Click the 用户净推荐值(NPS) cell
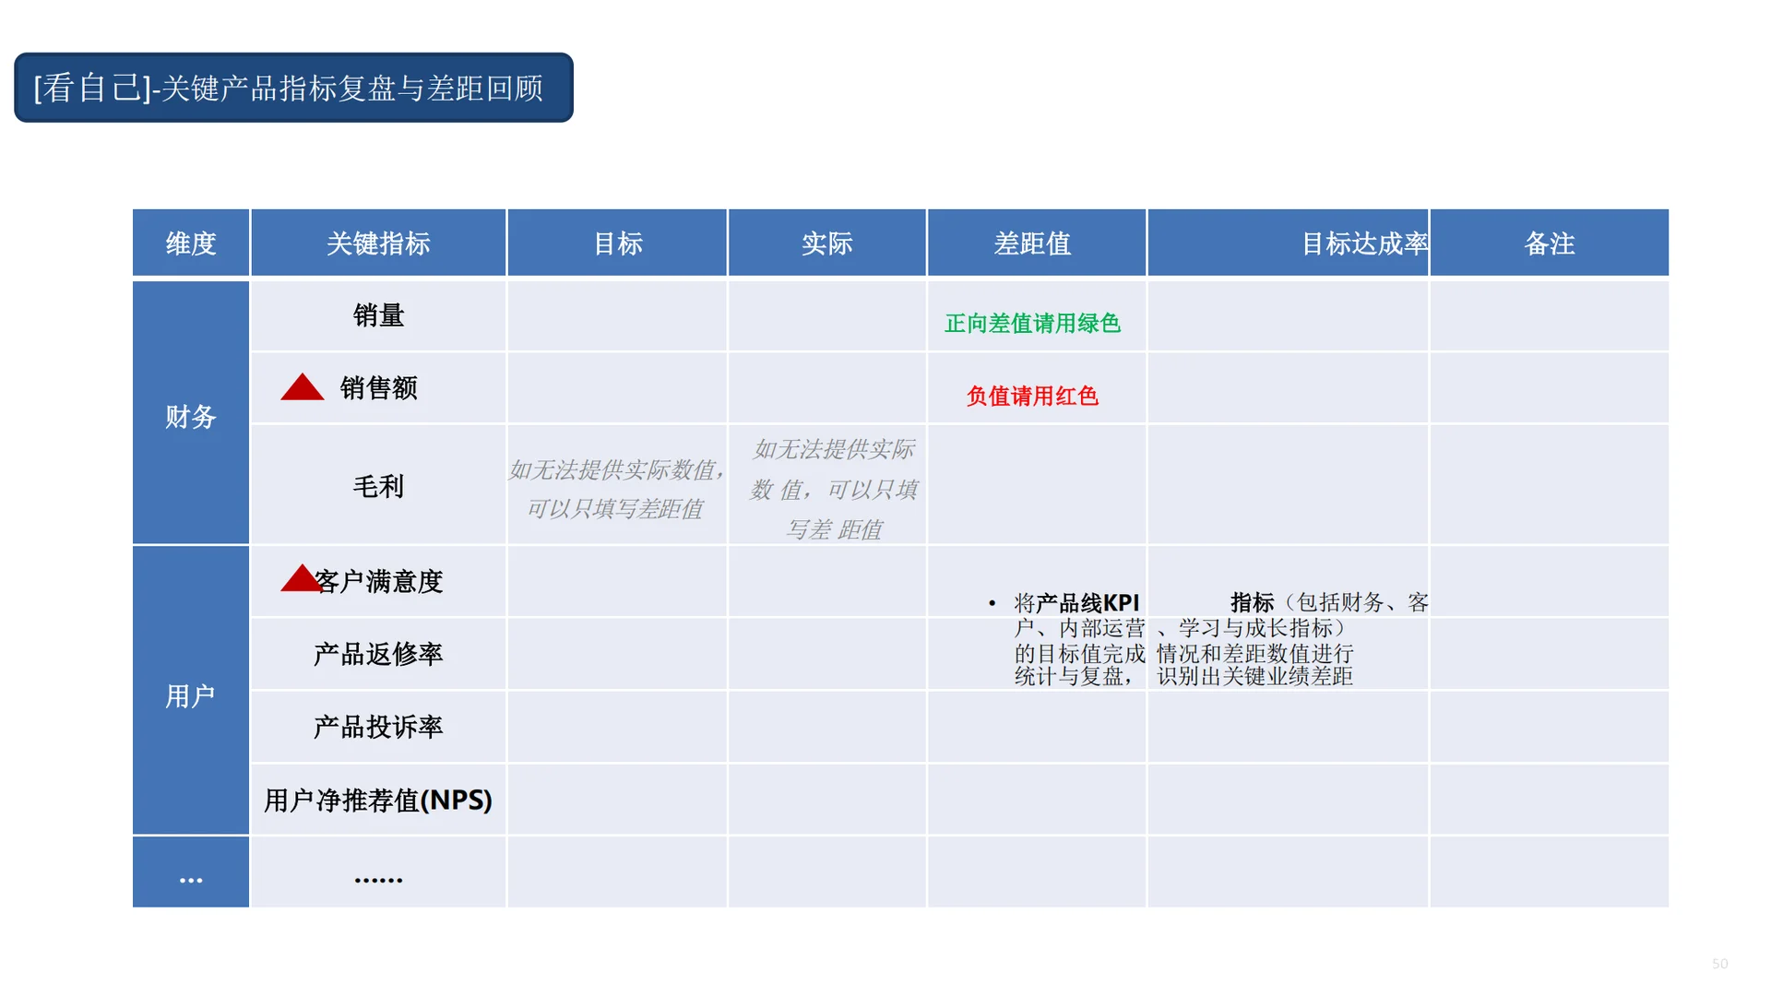The width and height of the screenshot is (1771, 996). click(378, 800)
